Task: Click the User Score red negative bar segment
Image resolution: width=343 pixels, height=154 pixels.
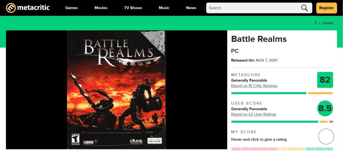Action: (x=331, y=122)
